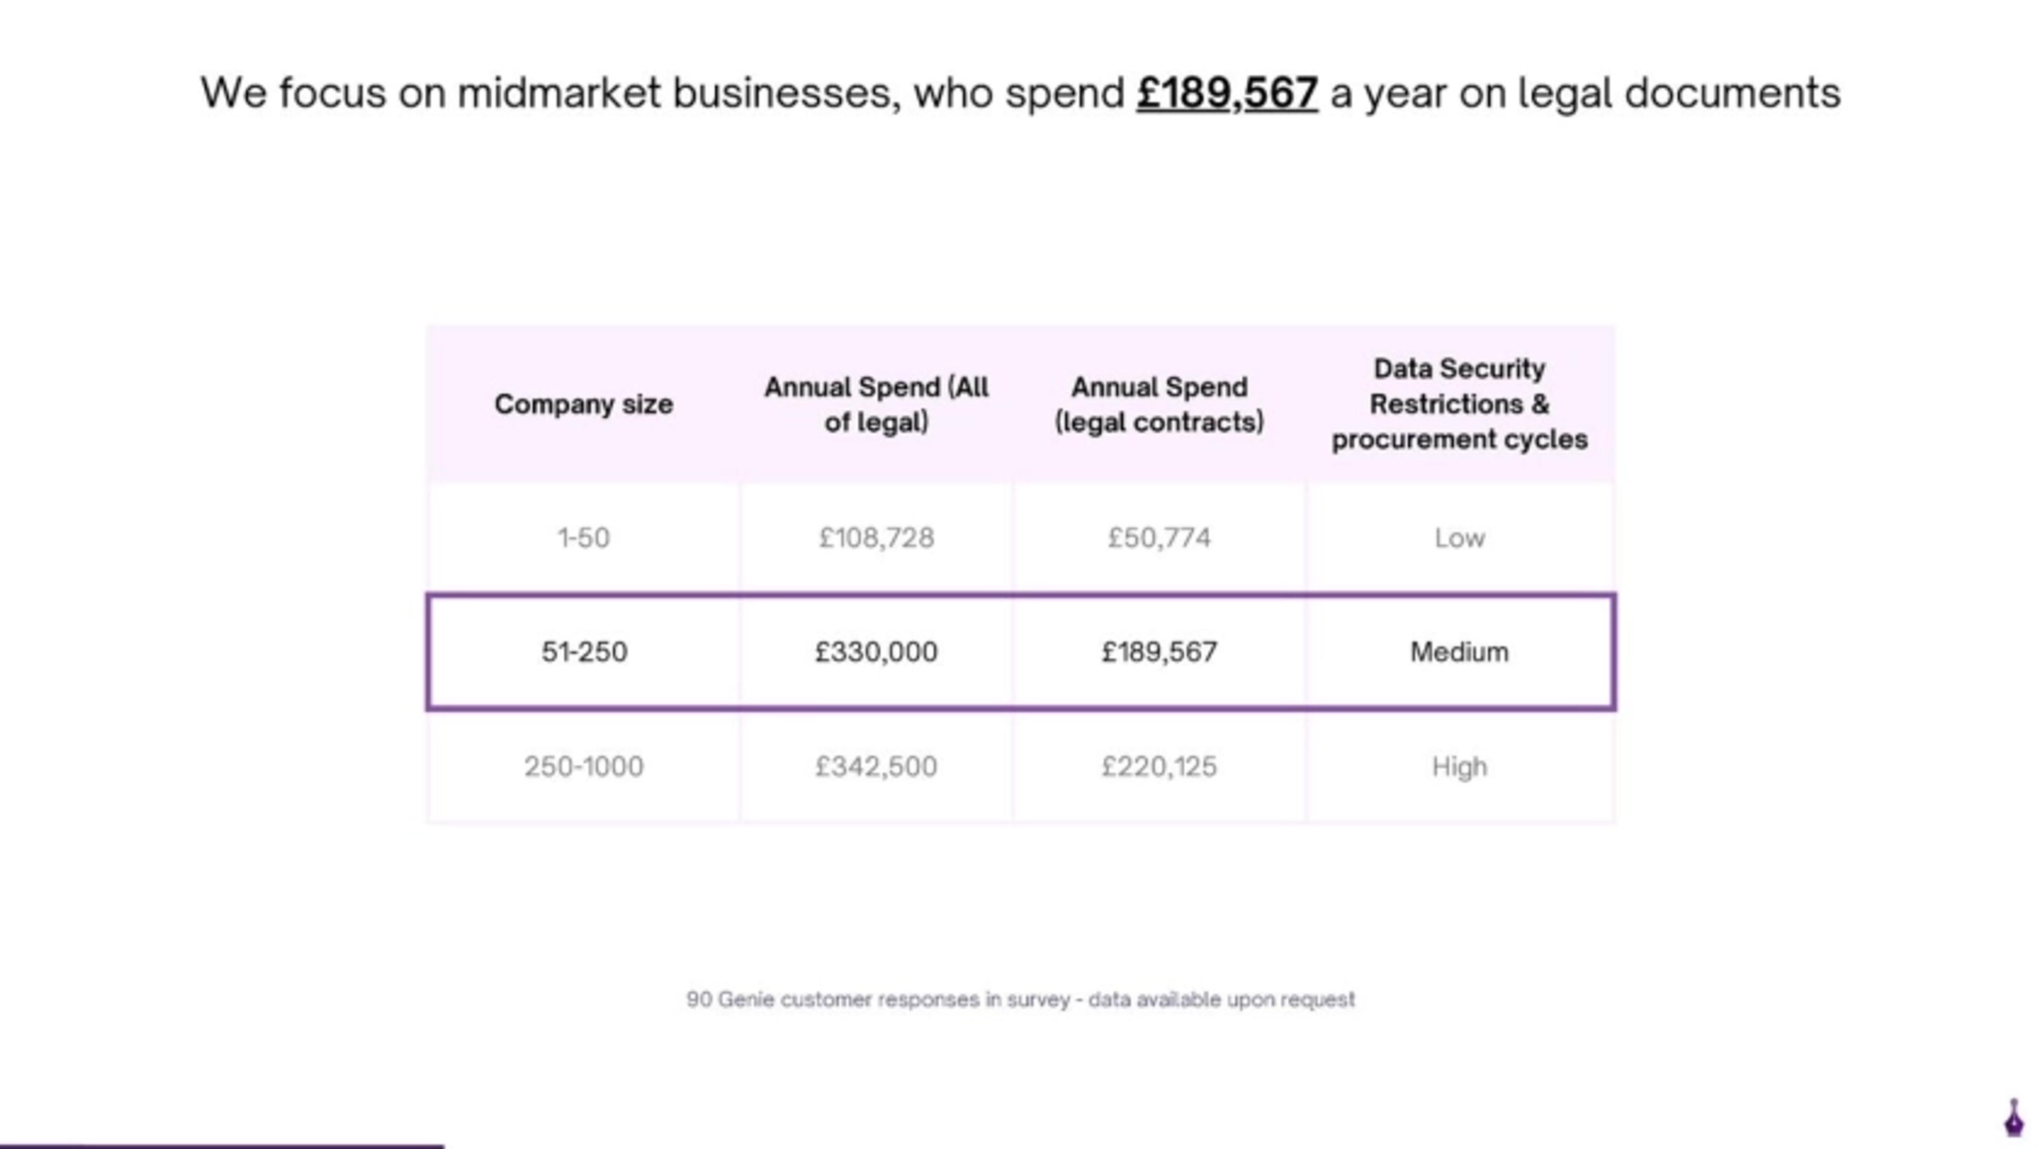Image resolution: width=2042 pixels, height=1149 pixels.
Task: Select the £330,000 cell
Action: 876,652
